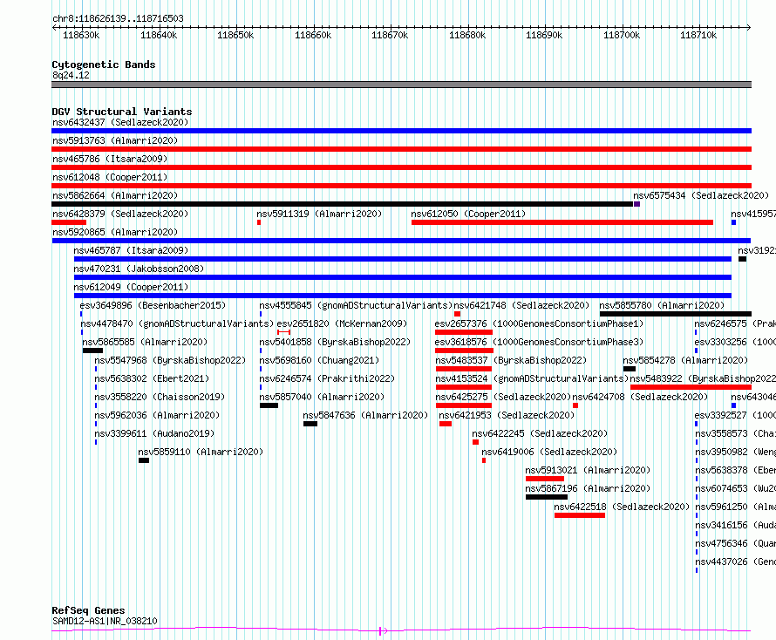Click nsv4555845 (gnomADStructuralVariants) label
The width and height of the screenshot is (776, 640).
pos(356,305)
